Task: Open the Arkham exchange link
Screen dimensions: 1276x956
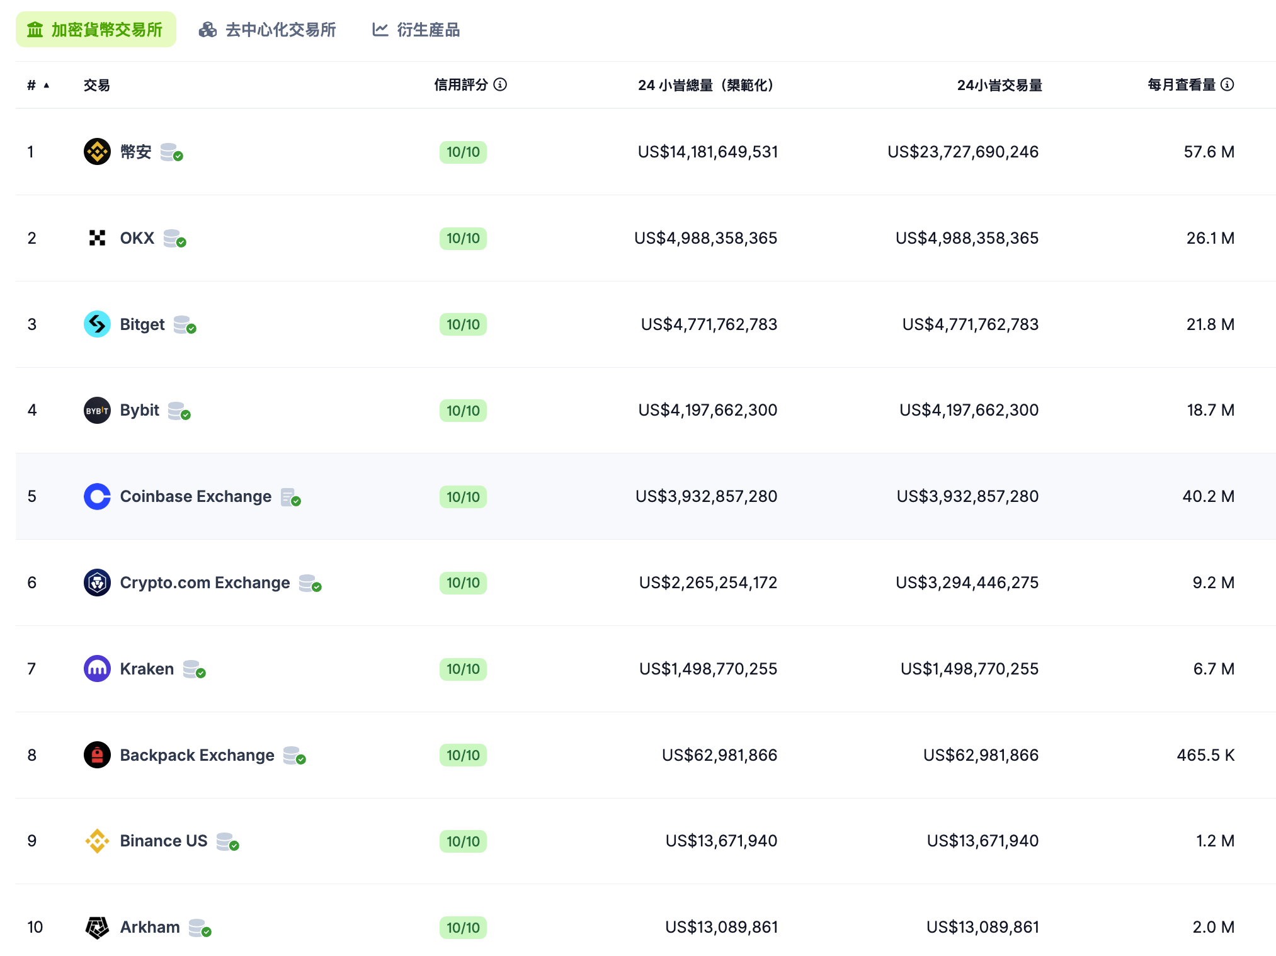Action: tap(150, 927)
